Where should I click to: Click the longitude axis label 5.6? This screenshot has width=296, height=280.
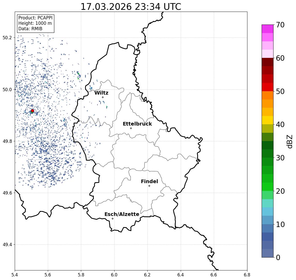(48, 275)
